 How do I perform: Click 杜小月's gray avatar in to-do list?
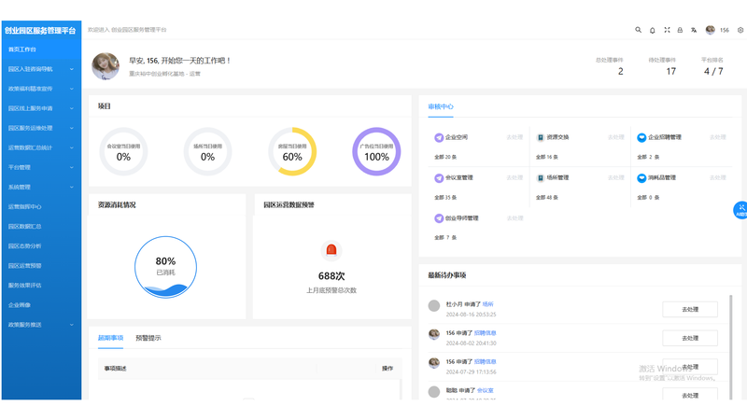pyautogui.click(x=433, y=306)
